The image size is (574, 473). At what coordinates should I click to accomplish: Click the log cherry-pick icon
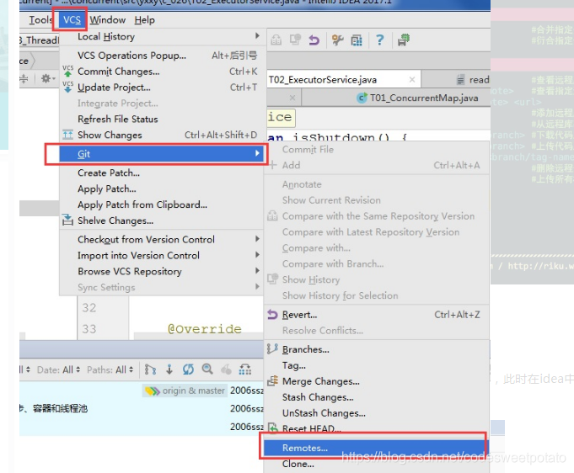(226, 369)
